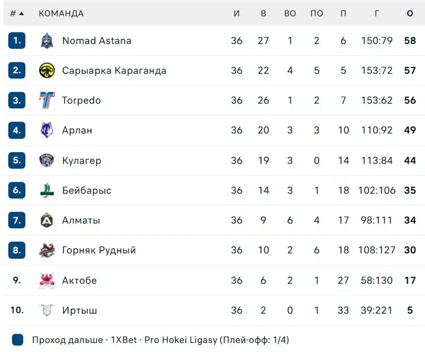Click the Арлан wolf logo

(x=47, y=131)
